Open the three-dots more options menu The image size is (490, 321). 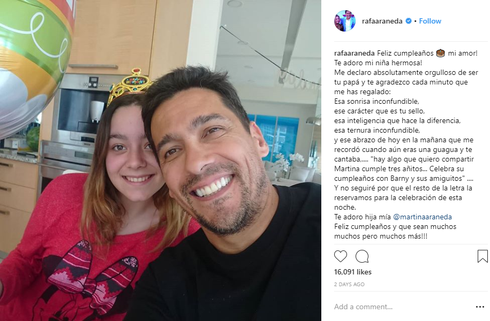point(480,307)
